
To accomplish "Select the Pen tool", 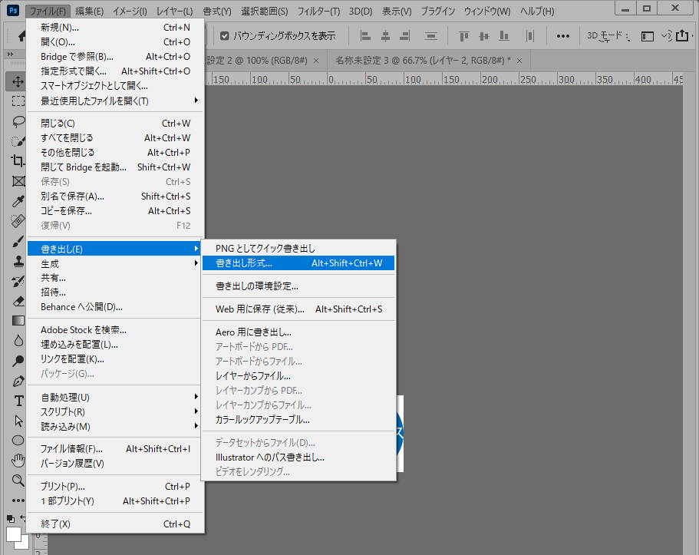I will (18, 381).
